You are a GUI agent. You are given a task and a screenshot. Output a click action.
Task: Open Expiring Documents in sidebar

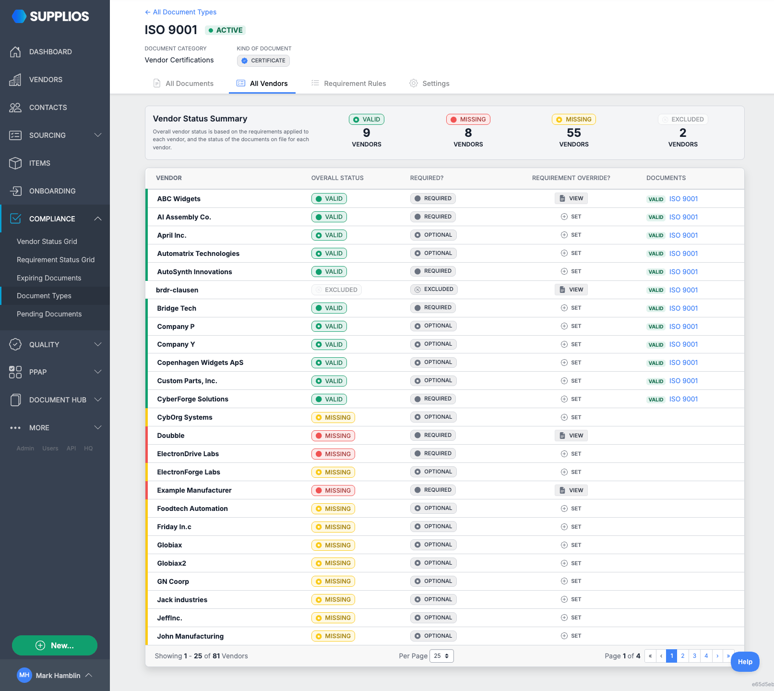coord(49,278)
